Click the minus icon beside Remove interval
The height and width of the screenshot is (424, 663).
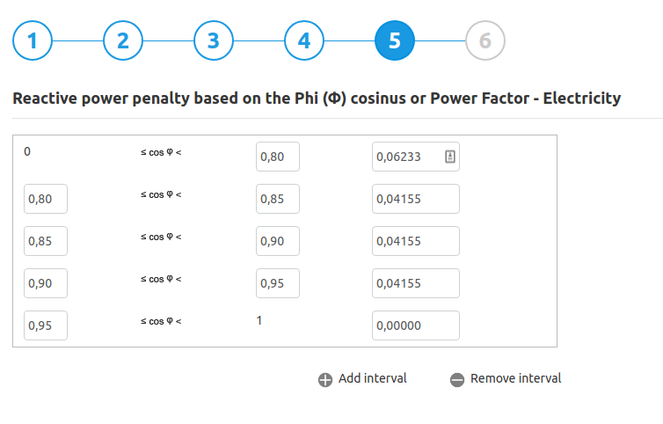click(x=457, y=379)
